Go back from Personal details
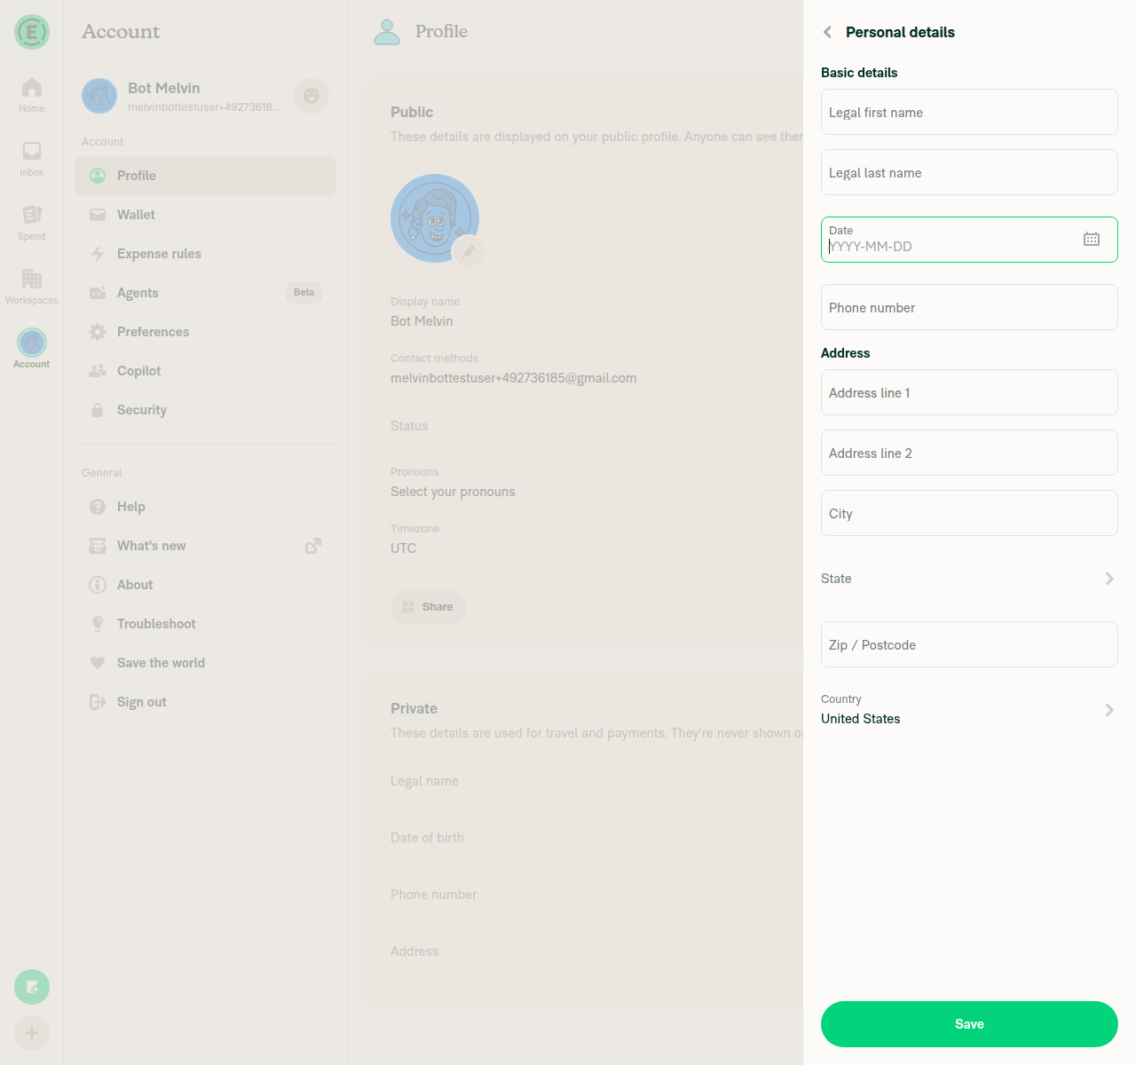Viewport: 1136px width, 1065px height. point(828,32)
